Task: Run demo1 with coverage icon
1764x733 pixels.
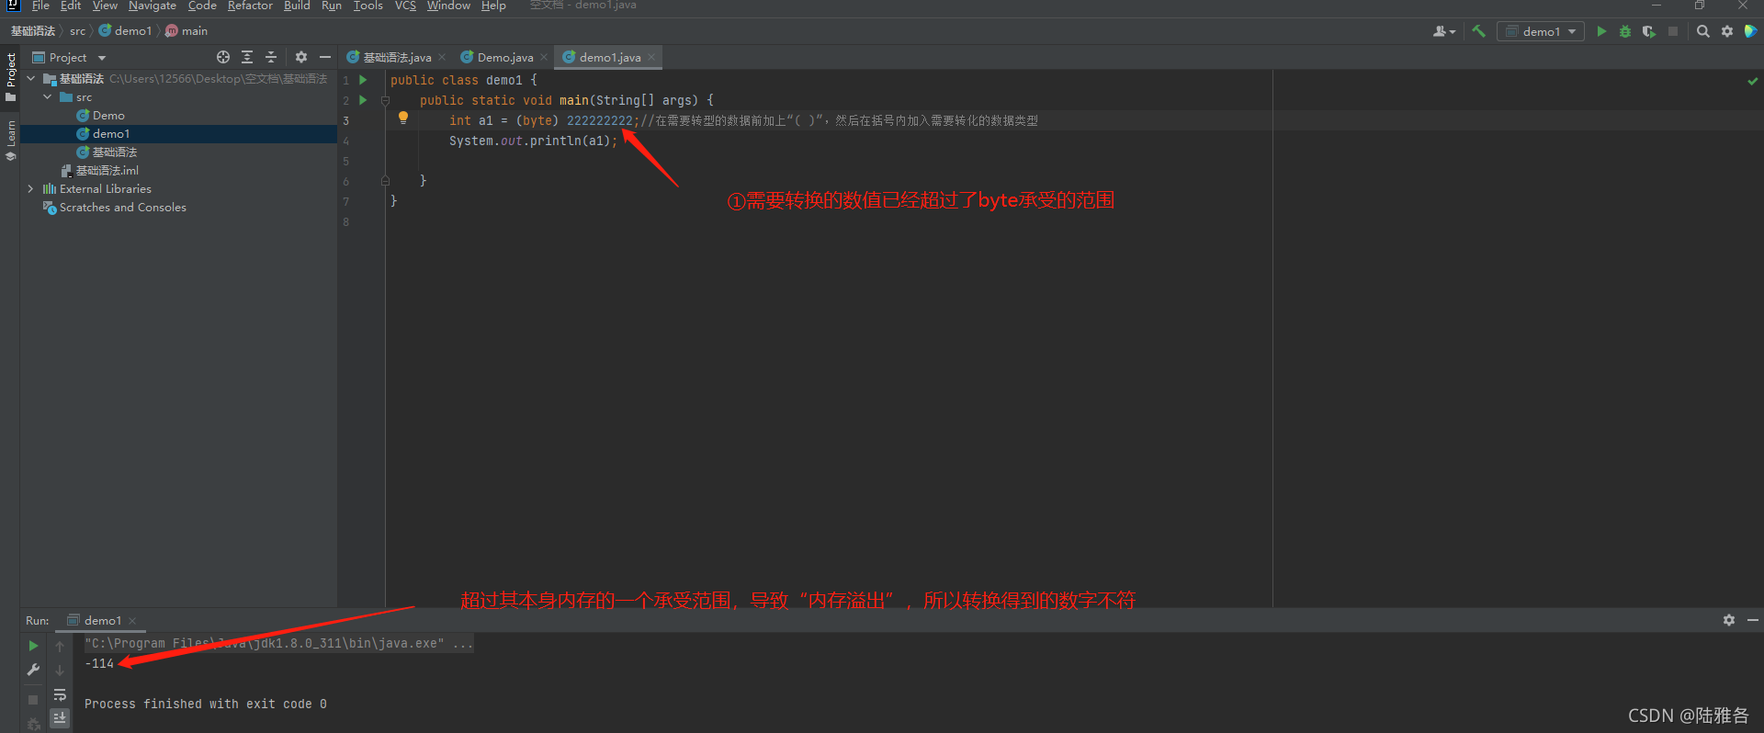Action: 1649,31
